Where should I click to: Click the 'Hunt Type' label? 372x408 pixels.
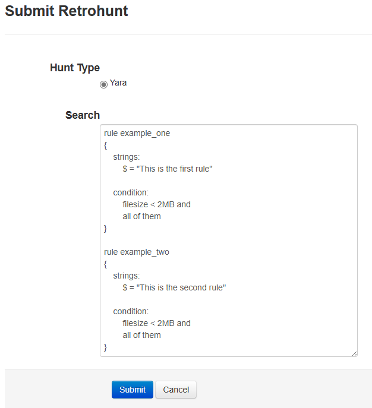(x=75, y=68)
